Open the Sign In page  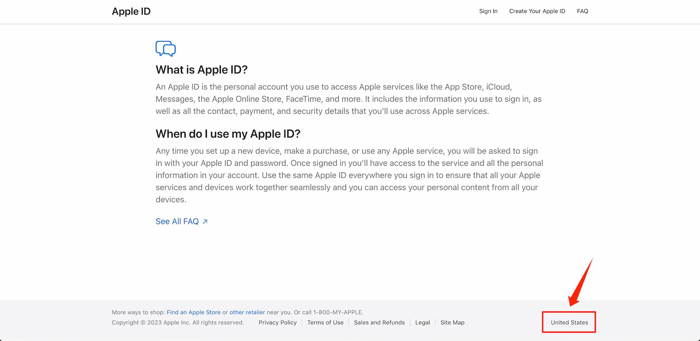(x=488, y=11)
